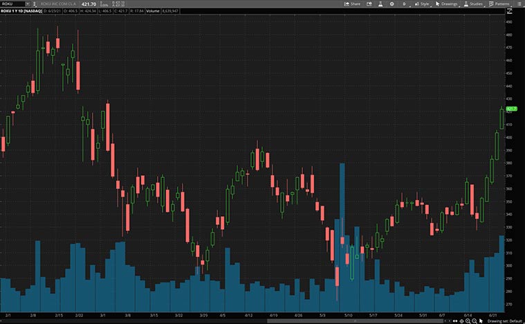Click the pan crosshair icon at bottom

[461, 321]
